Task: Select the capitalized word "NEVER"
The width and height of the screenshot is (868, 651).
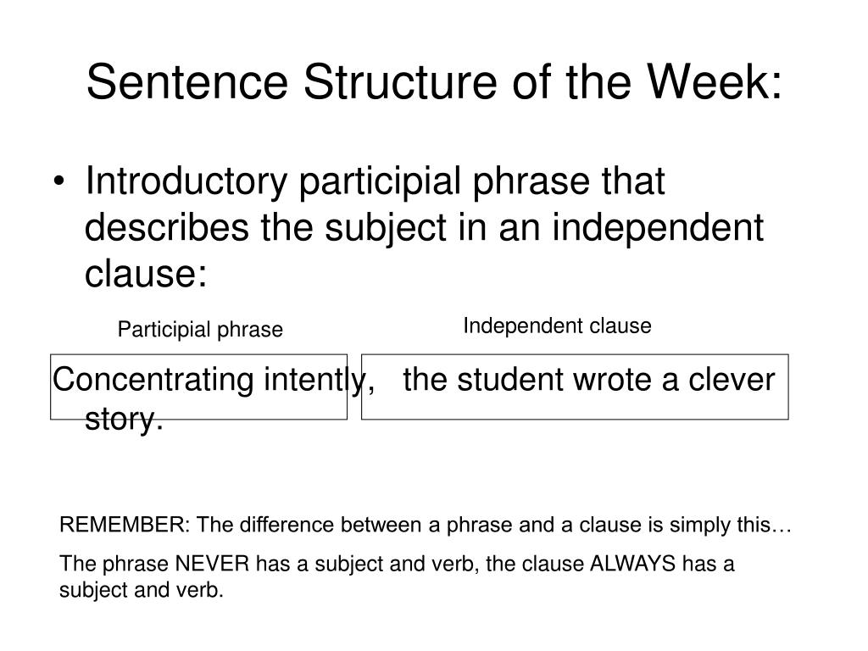Action: (213, 564)
